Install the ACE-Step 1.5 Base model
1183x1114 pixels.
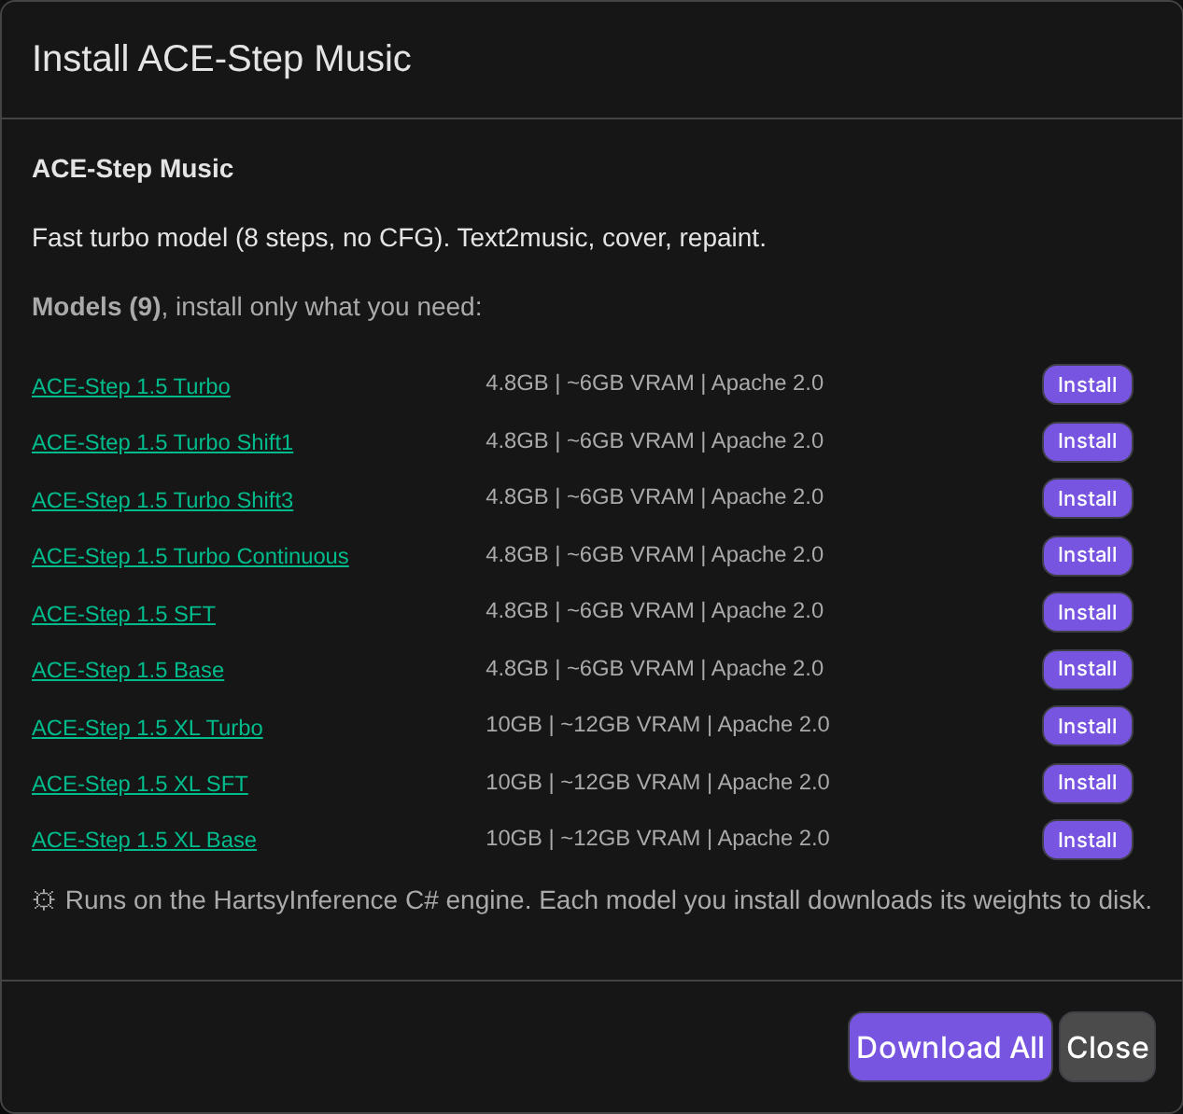pyautogui.click(x=1087, y=669)
